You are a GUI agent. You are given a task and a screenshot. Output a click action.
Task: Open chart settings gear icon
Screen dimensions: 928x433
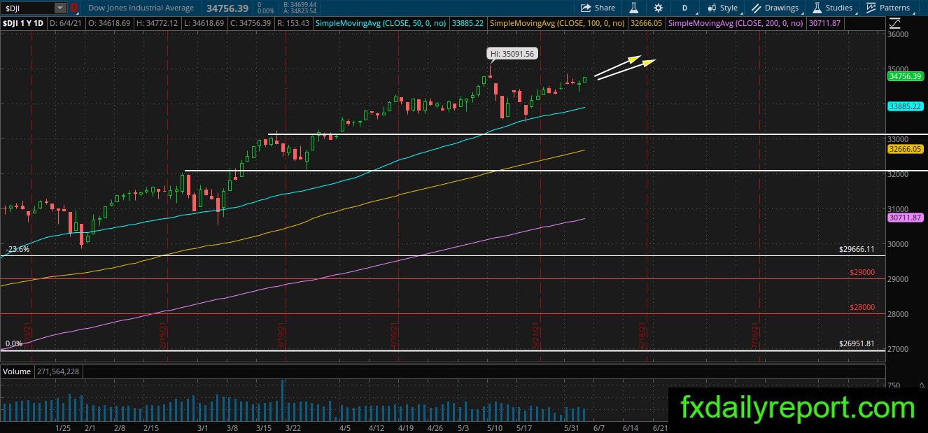point(658,8)
